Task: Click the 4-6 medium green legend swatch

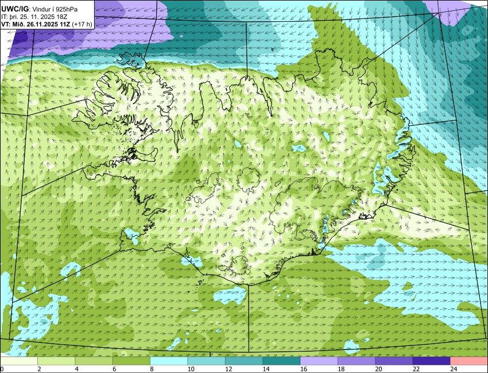Action: [x=94, y=361]
